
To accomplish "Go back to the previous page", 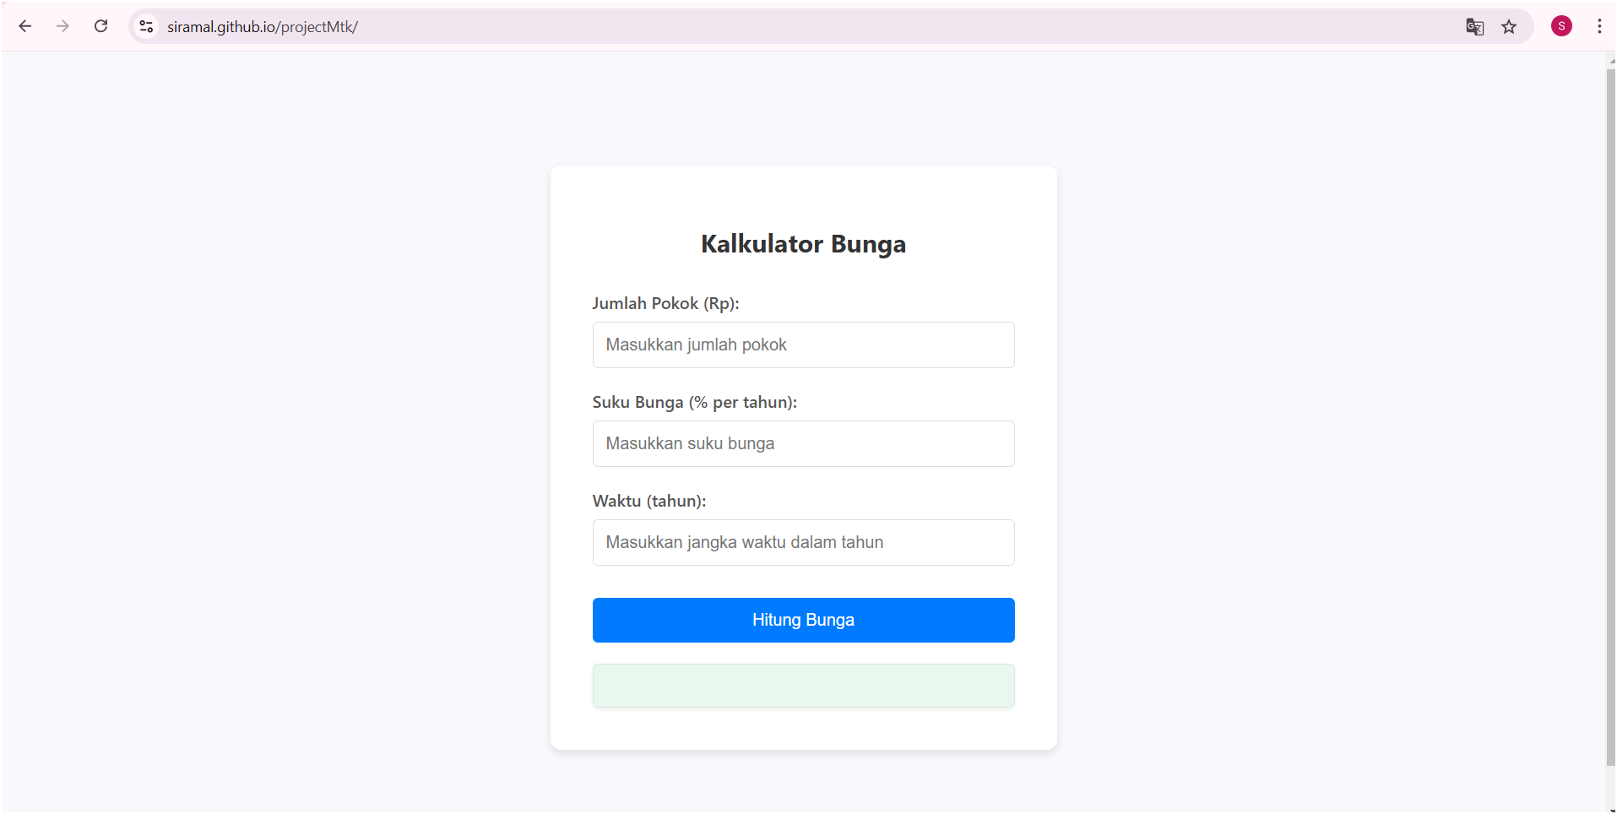I will pos(25,26).
